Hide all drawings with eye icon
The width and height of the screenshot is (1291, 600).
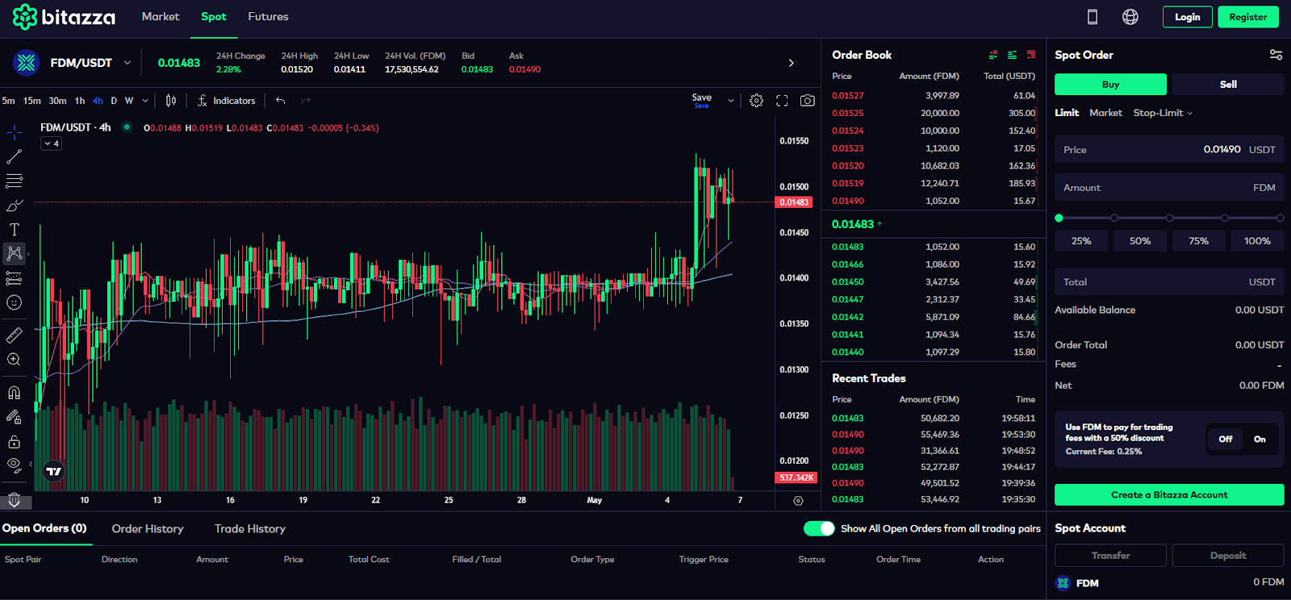15,465
